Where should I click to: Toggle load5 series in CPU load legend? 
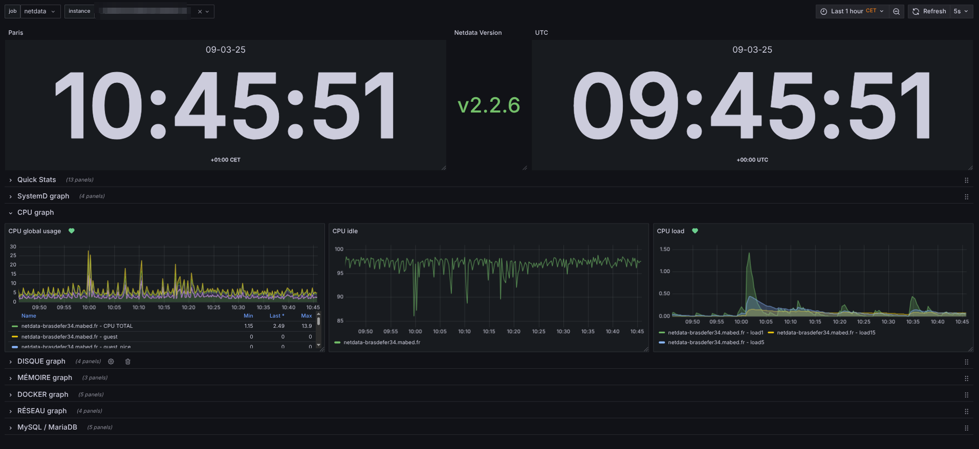pos(715,343)
